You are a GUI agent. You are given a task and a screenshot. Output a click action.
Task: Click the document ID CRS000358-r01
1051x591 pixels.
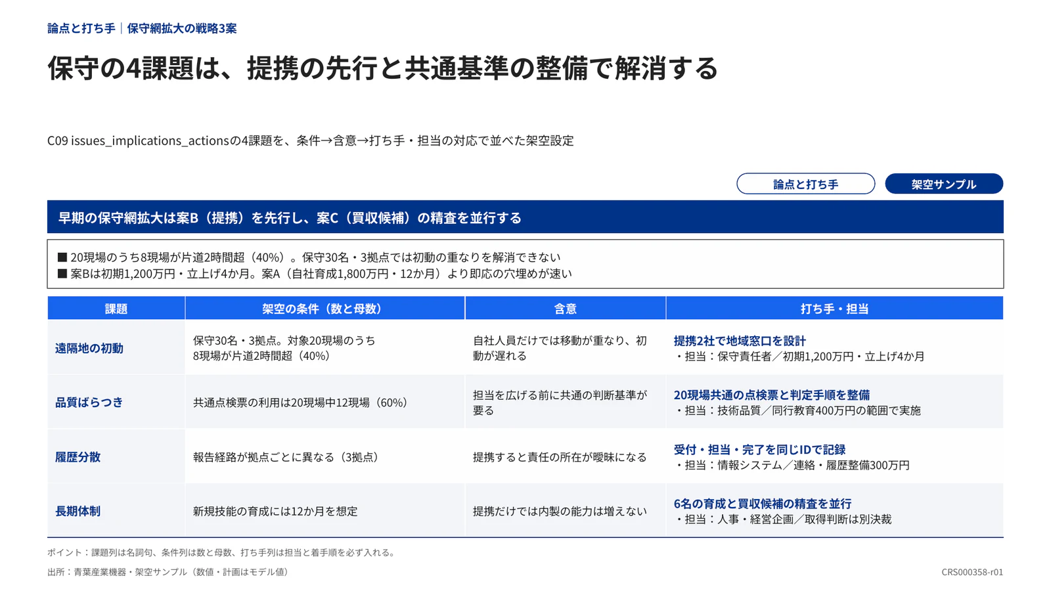click(x=972, y=572)
